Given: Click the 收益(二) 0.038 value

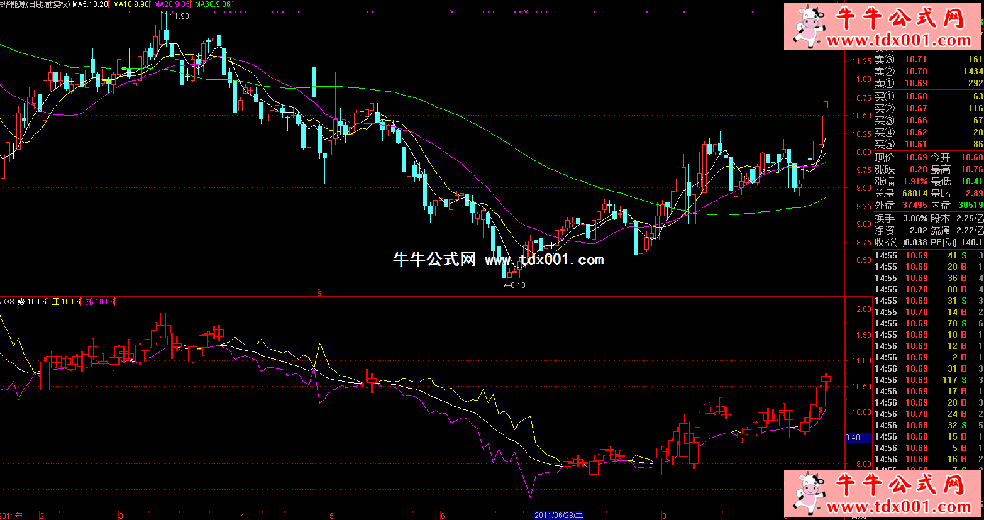Looking at the screenshot, I should [x=917, y=242].
